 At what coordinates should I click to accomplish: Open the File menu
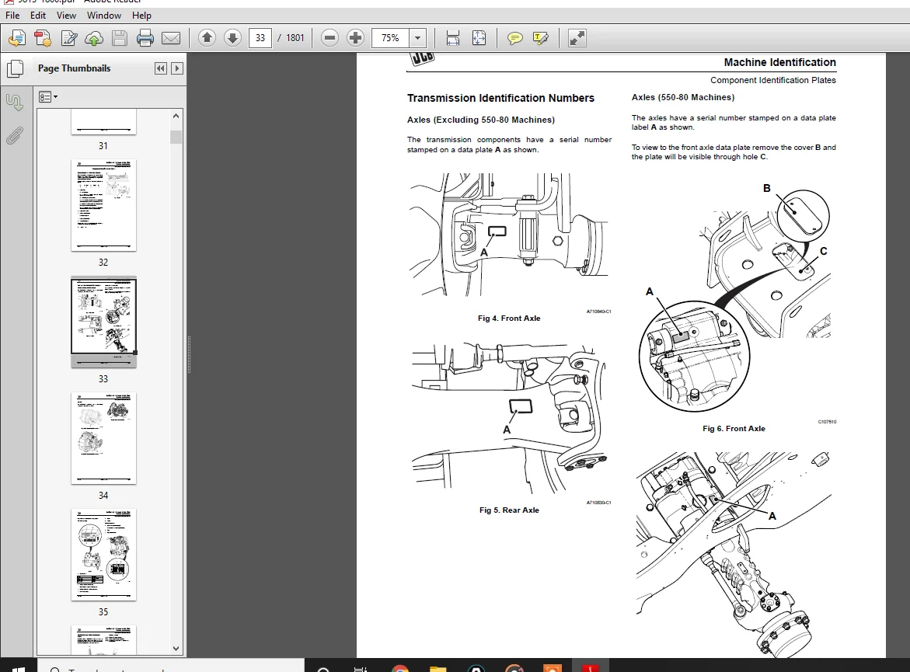point(12,15)
